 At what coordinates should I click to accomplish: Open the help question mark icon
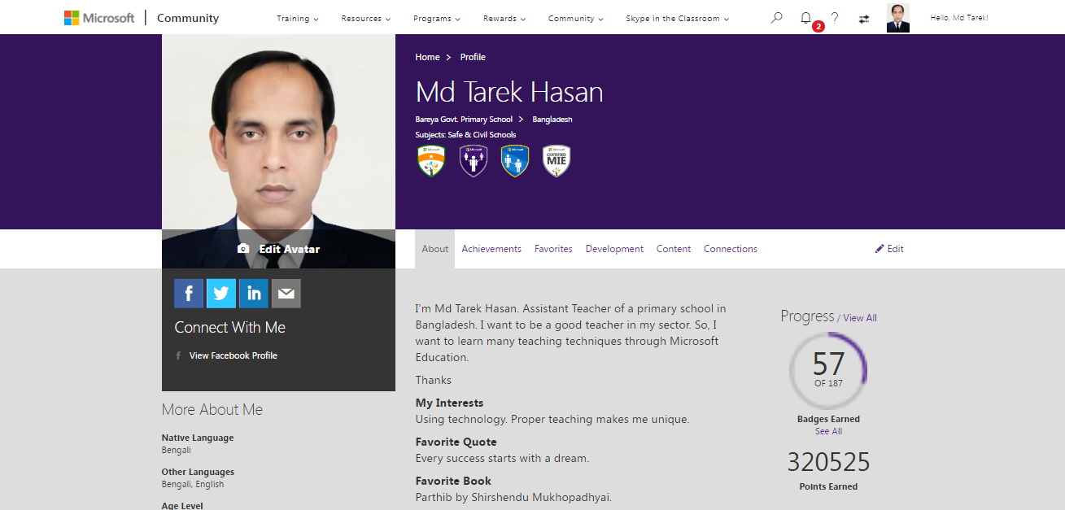(835, 18)
